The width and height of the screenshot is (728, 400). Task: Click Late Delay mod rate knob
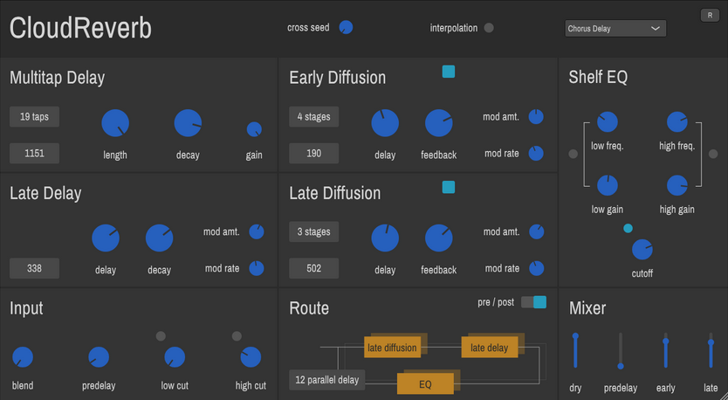[x=257, y=268]
